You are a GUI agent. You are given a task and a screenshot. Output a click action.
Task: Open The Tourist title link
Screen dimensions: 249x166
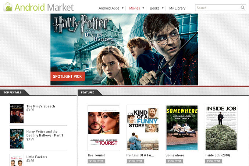point(96,155)
